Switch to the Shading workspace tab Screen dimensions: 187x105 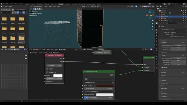(x=61, y=4)
